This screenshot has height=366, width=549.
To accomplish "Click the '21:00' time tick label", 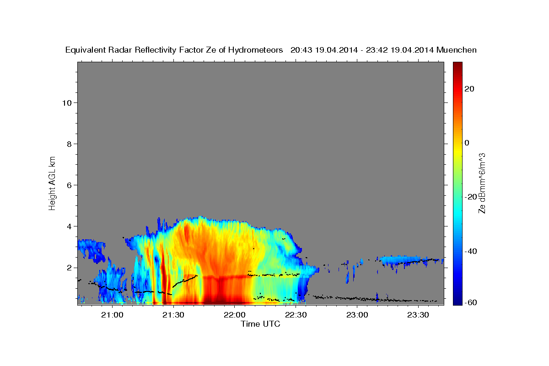I will coord(112,315).
